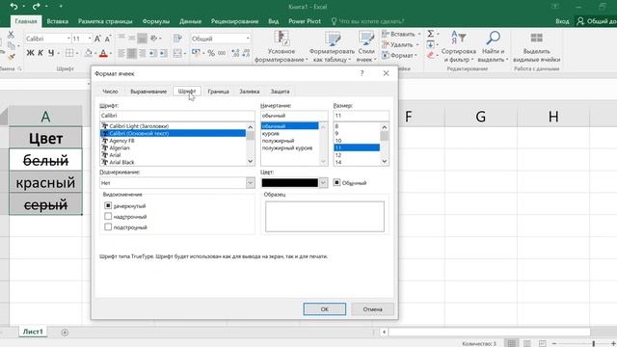Click the fill color bucket icon

pyautogui.click(x=89, y=53)
